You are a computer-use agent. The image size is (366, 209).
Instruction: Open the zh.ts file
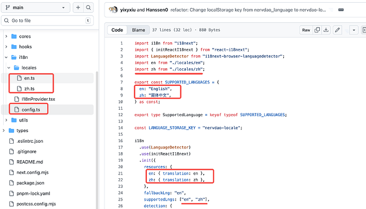pos(29,89)
